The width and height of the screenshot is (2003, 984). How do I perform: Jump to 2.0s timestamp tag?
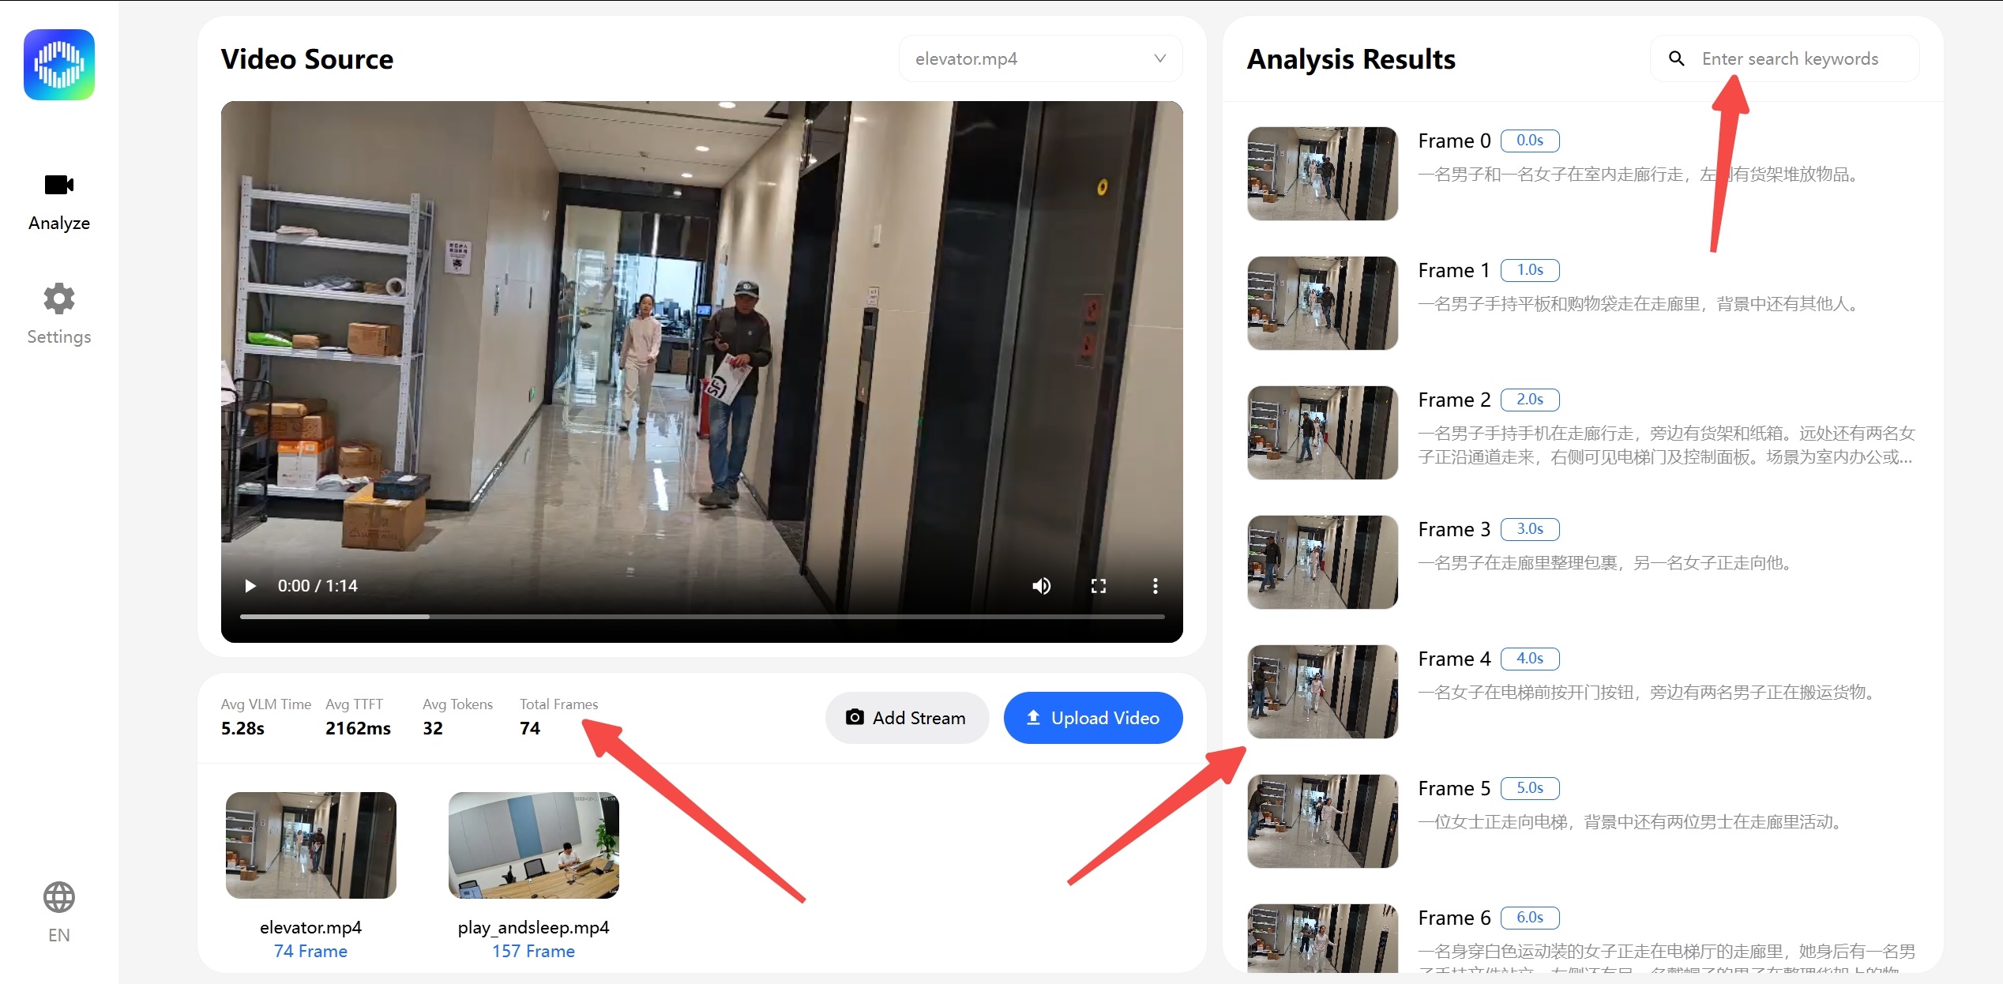click(x=1530, y=400)
